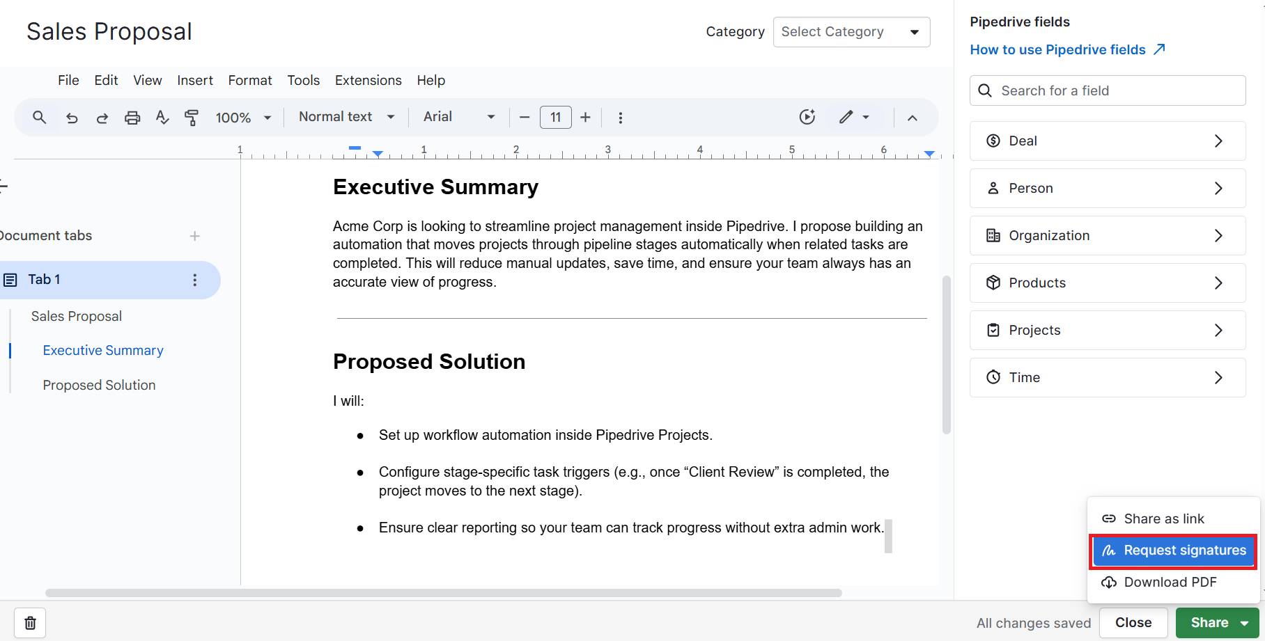Click the external link arrow icon

tap(1159, 49)
